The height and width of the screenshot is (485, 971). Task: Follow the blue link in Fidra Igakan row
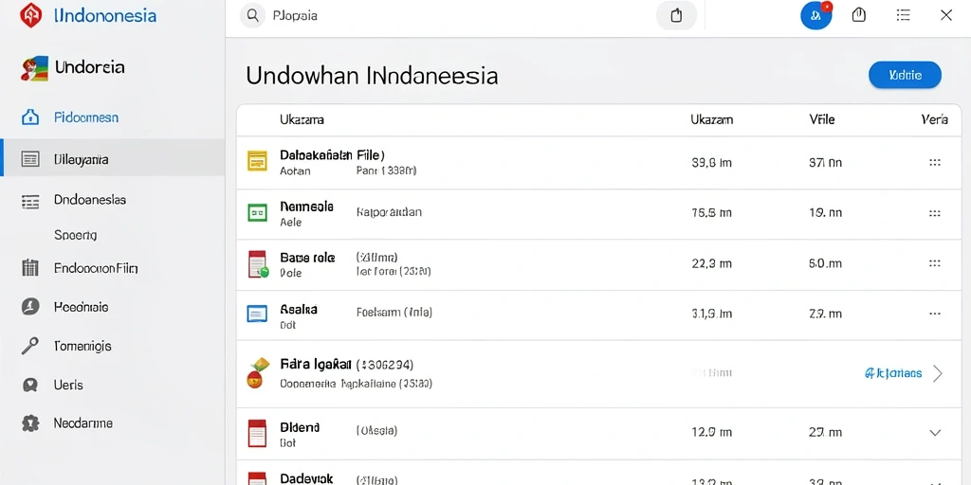point(893,373)
